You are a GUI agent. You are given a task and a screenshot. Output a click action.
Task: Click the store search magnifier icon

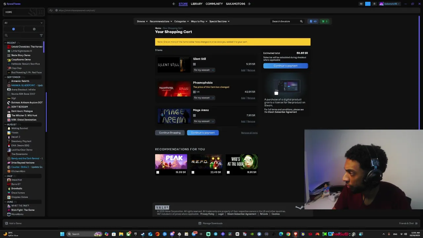pyautogui.click(x=301, y=21)
